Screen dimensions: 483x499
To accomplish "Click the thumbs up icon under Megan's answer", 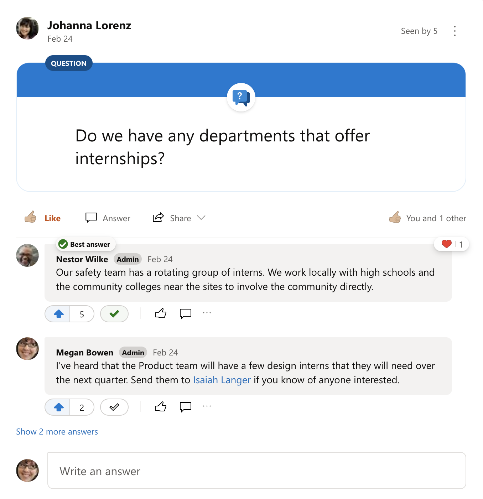I will [160, 406].
